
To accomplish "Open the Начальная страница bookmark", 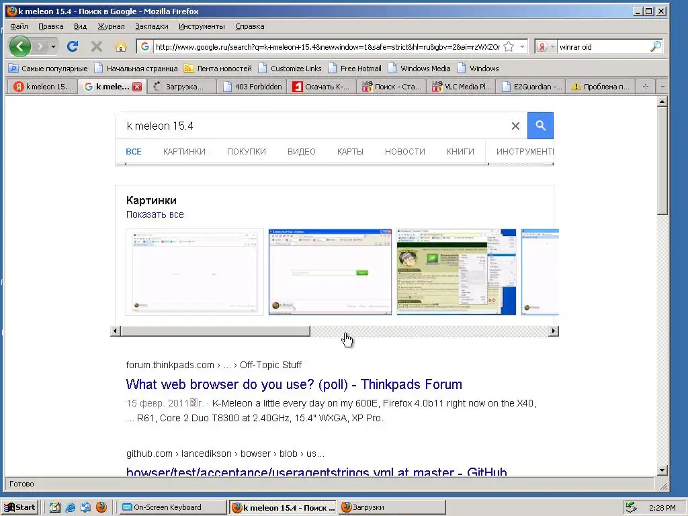I will [x=136, y=69].
